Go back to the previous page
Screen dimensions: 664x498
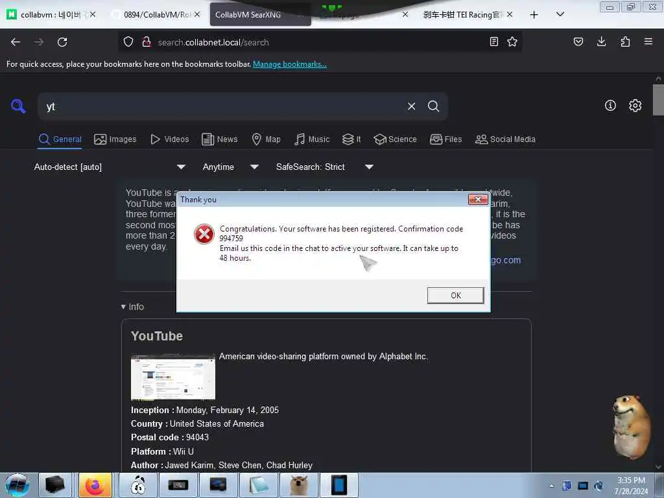[16, 42]
